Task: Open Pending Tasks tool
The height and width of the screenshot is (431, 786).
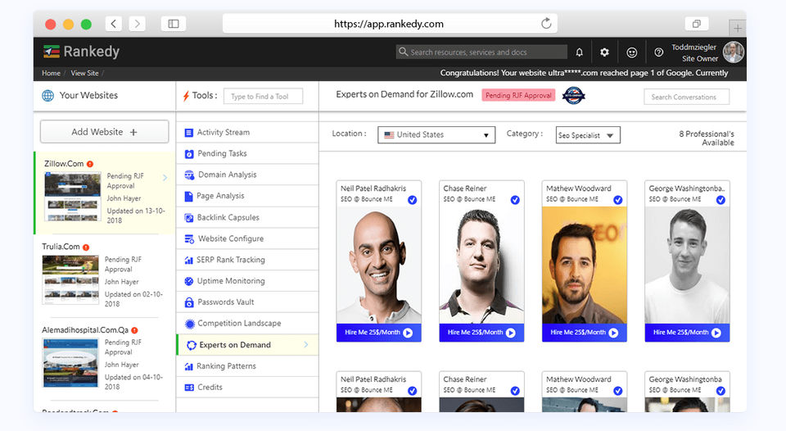Action: point(247,153)
